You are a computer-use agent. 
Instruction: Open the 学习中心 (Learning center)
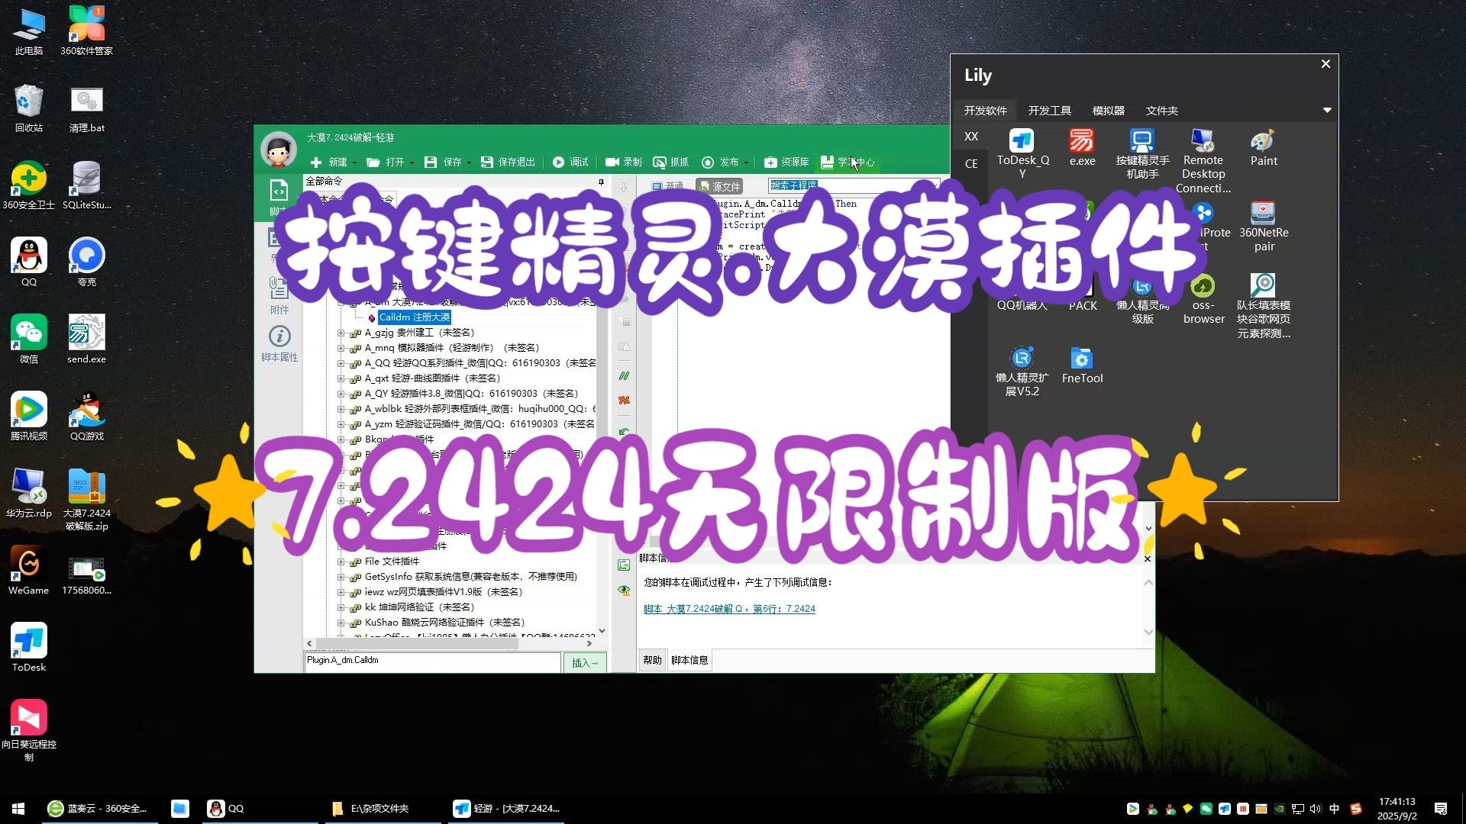[x=848, y=162]
